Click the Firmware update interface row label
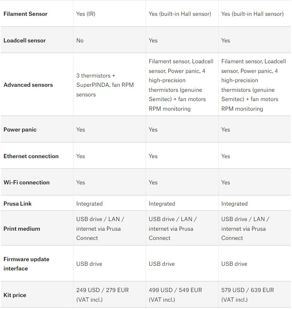The width and height of the screenshot is (292, 309). point(26,264)
